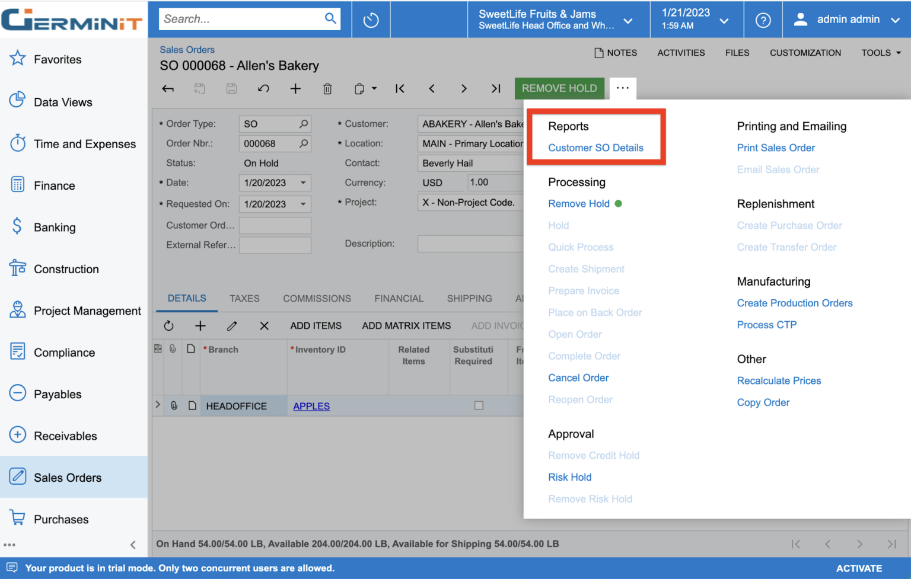Image resolution: width=911 pixels, height=579 pixels.
Task: Select Cancel Order from the menu
Action: point(578,378)
